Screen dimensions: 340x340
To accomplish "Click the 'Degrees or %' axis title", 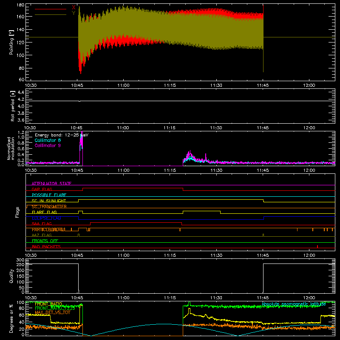I will (11, 318).
